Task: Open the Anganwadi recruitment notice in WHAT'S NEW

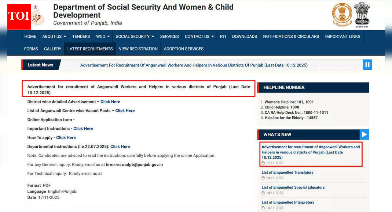Action: pos(310,152)
